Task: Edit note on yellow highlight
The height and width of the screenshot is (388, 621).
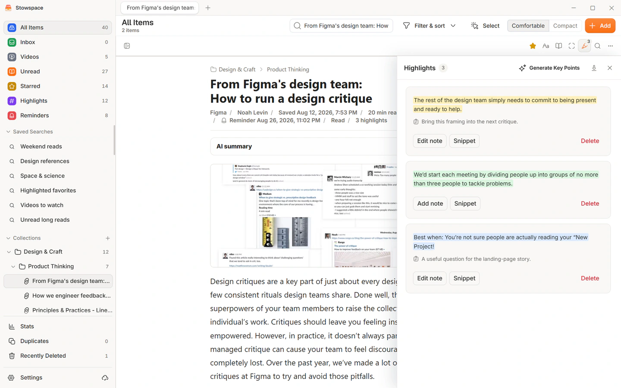Action: (x=430, y=141)
